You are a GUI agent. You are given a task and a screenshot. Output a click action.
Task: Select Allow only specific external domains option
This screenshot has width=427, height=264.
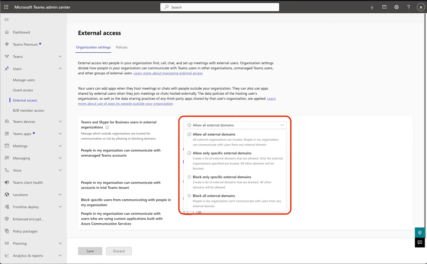pyautogui.click(x=235, y=161)
